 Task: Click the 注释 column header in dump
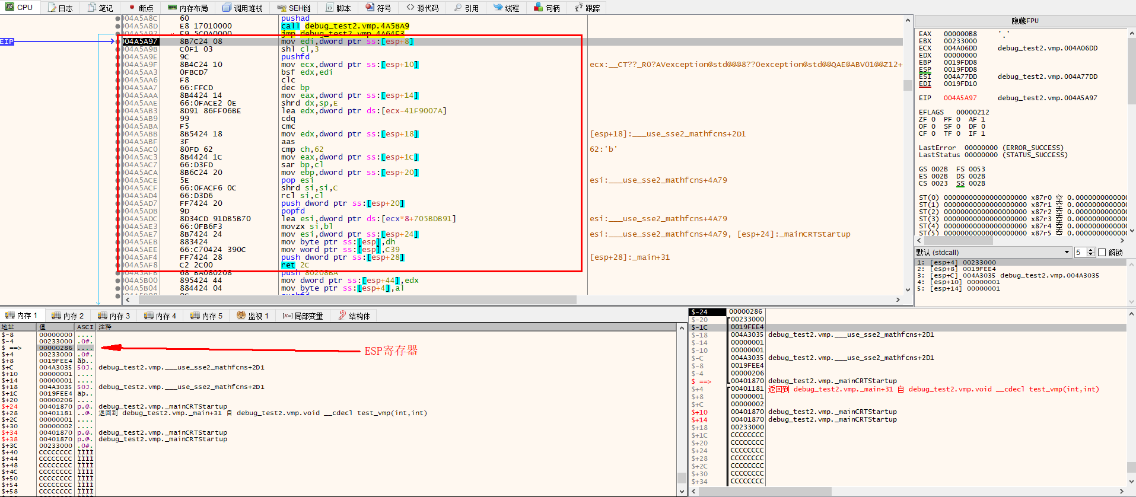386,327
